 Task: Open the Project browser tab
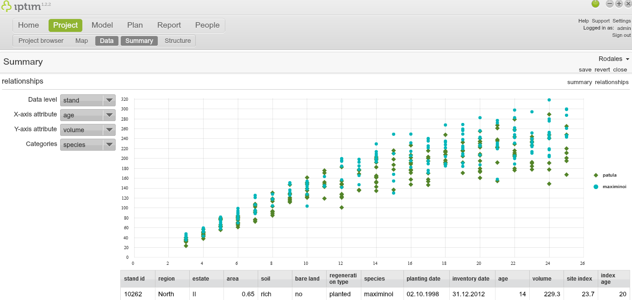[41, 41]
